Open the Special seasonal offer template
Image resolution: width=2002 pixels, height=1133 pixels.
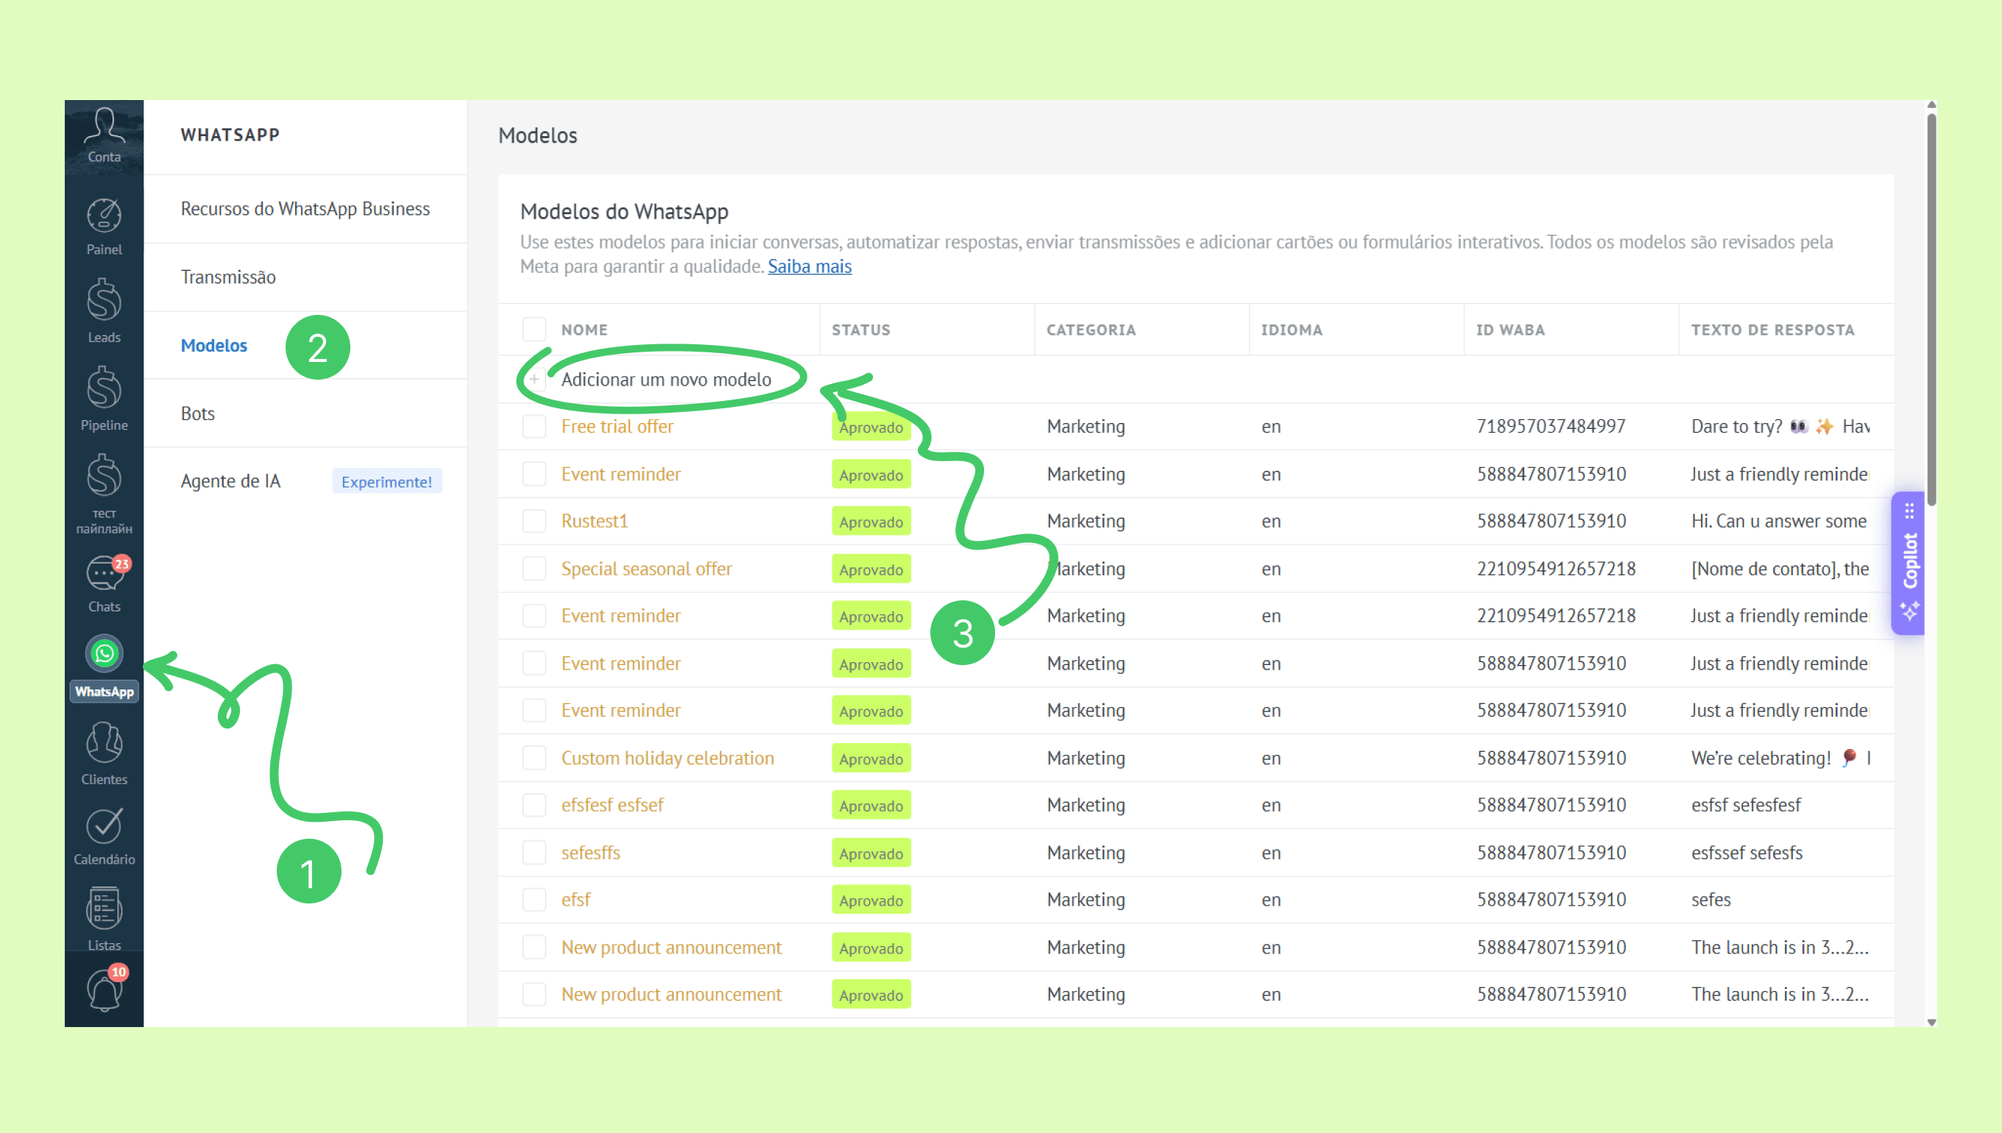(x=646, y=569)
